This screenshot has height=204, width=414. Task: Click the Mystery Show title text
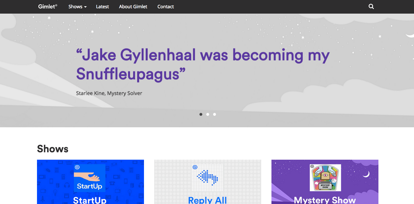325,200
